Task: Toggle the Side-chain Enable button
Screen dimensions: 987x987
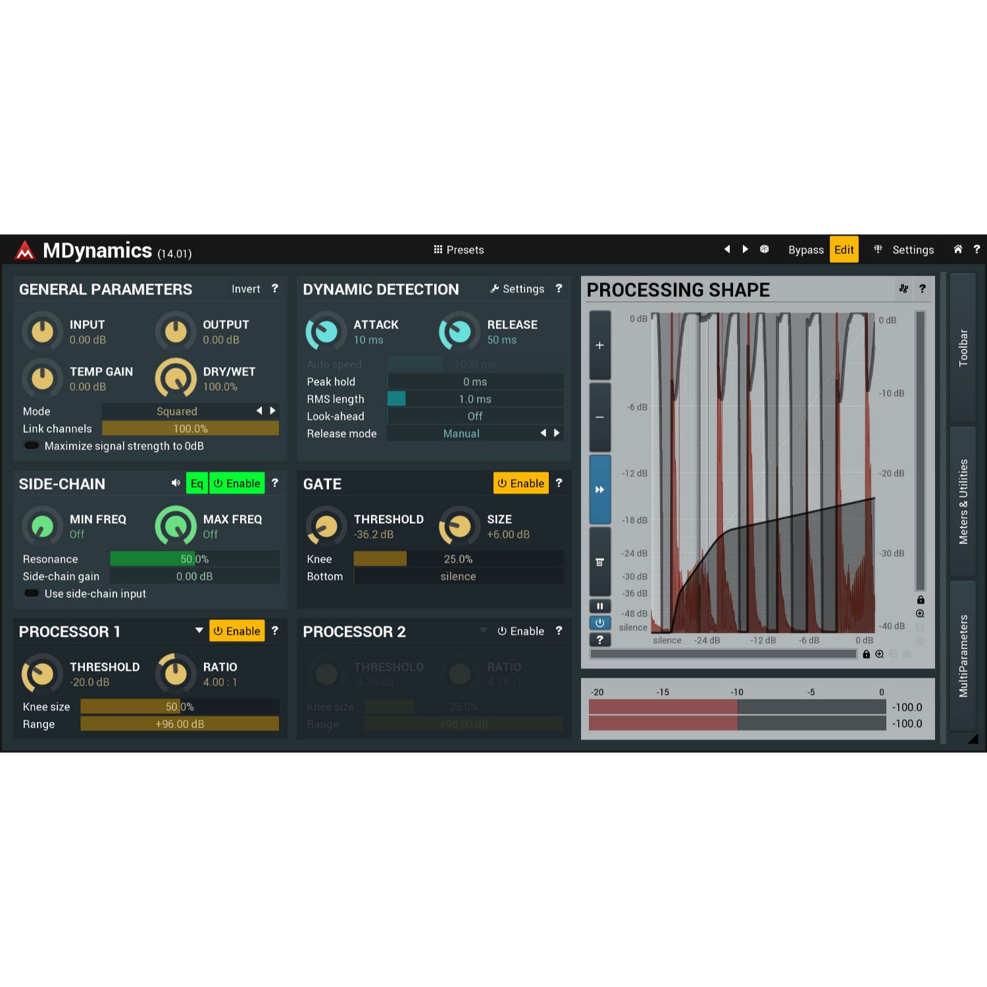Action: tap(237, 483)
